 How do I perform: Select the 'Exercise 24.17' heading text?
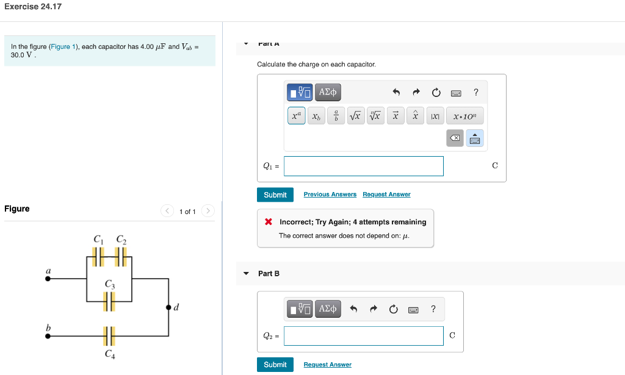point(33,6)
